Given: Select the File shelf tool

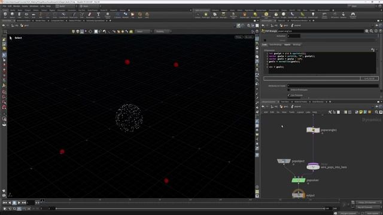Looking at the screenshot, I should tap(133, 15).
